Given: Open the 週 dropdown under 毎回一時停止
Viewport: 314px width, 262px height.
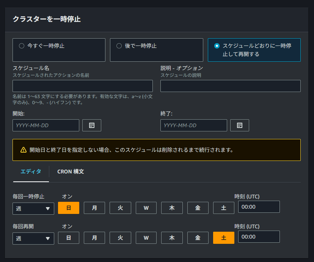Looking at the screenshot, I should click(33, 207).
